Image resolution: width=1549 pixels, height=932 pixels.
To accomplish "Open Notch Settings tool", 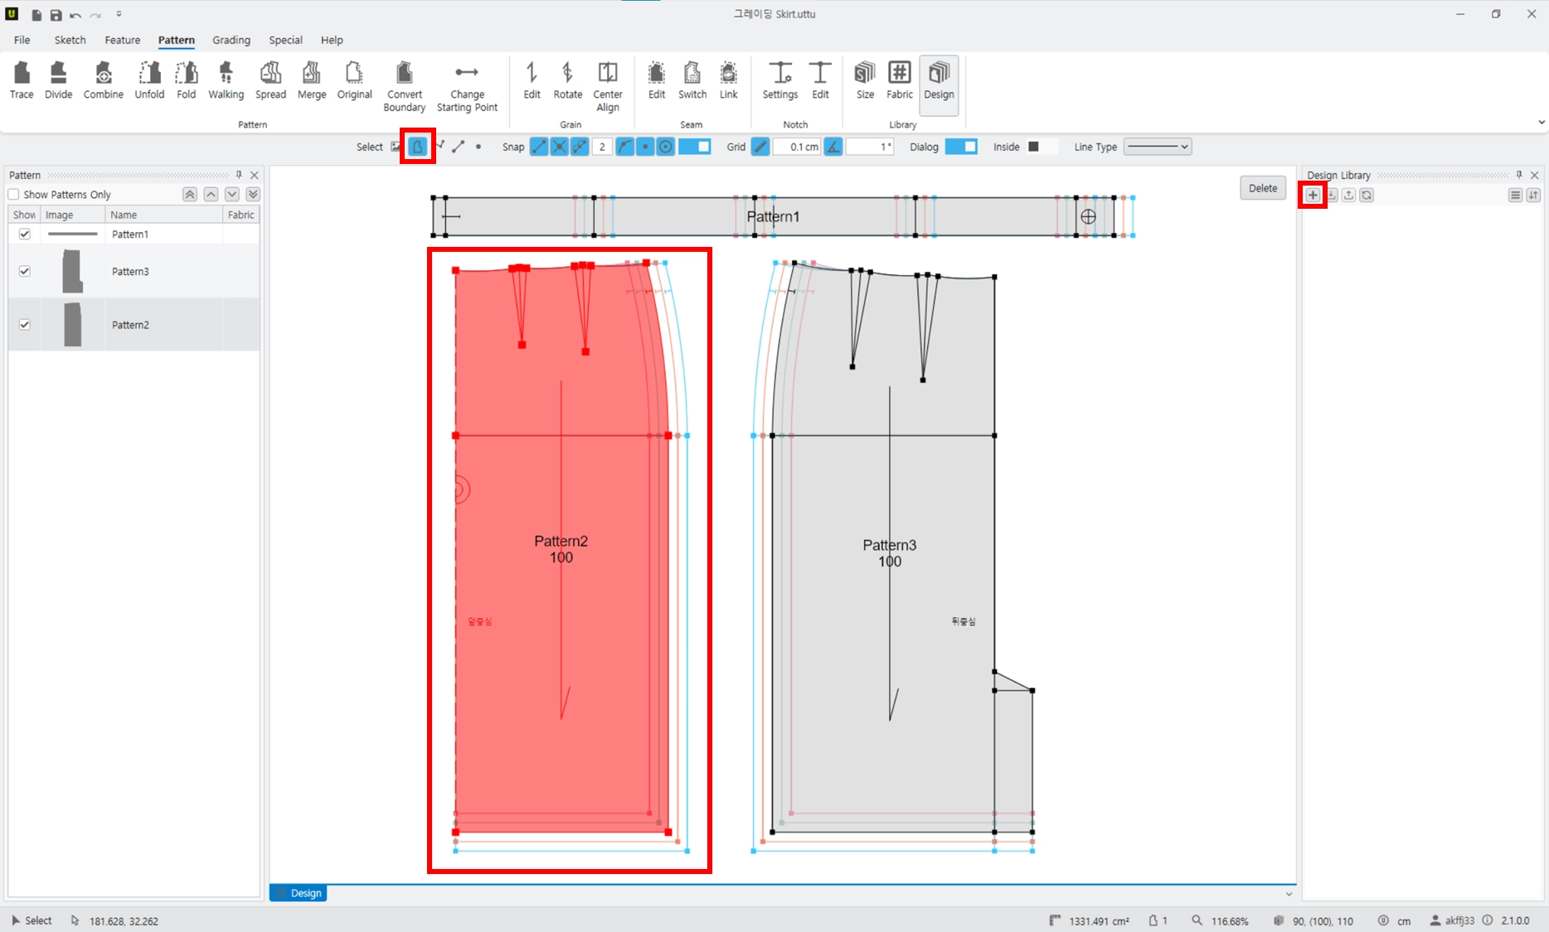I will click(779, 80).
